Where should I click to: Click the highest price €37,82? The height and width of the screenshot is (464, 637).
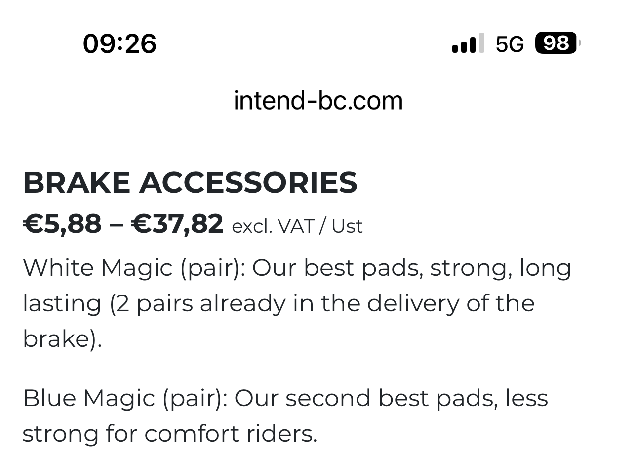177,224
